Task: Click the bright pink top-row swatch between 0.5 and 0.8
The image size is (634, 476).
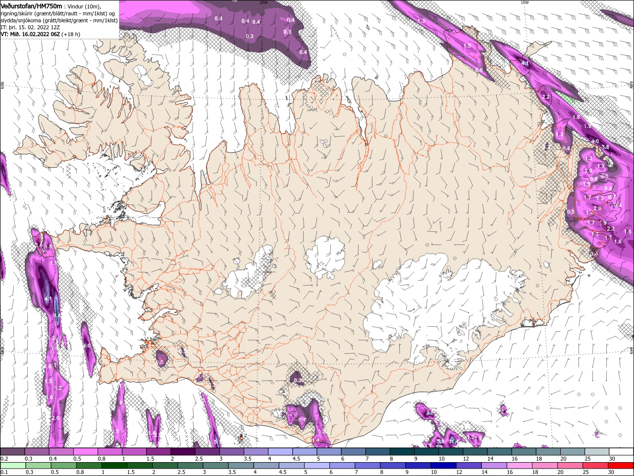Action: (85, 452)
